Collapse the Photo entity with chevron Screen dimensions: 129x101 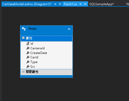[x=69, y=29]
